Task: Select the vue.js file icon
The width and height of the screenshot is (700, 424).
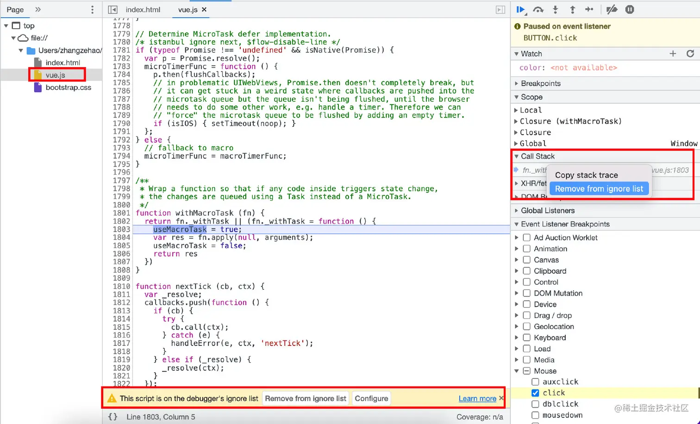Action: click(38, 75)
